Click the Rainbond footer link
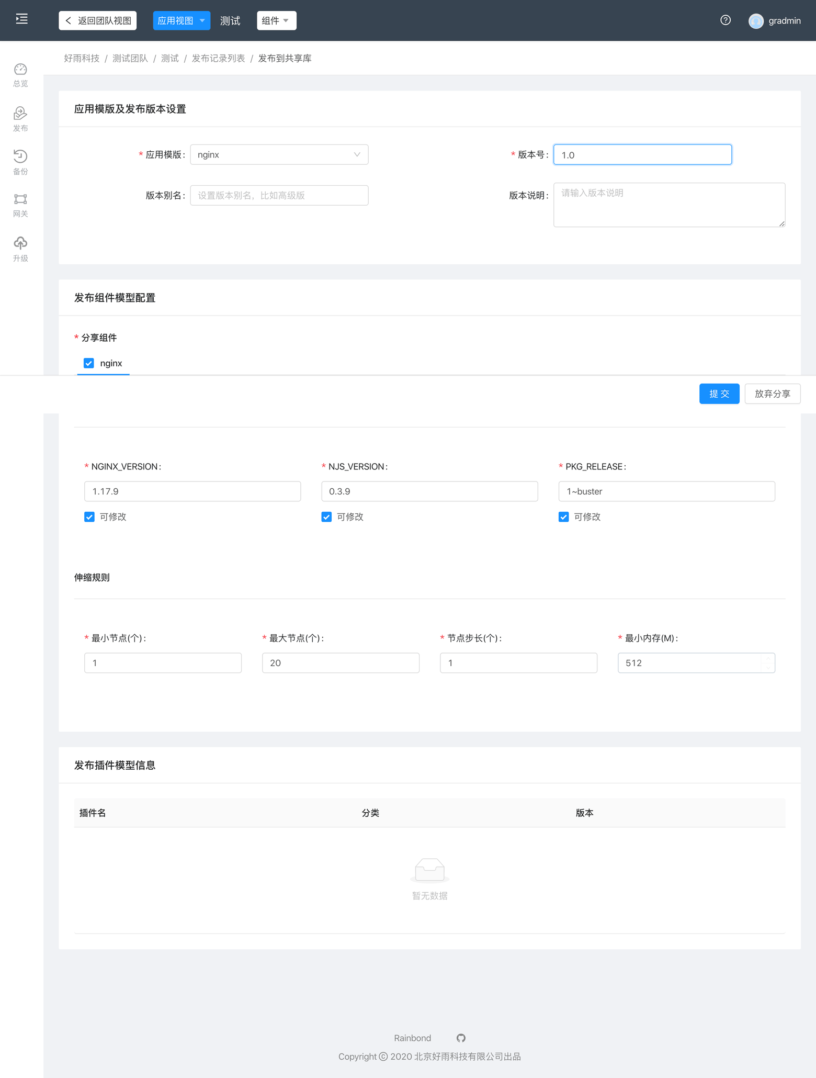 click(412, 1038)
